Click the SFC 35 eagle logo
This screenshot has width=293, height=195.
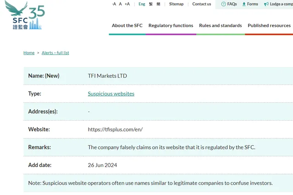(x=25, y=15)
